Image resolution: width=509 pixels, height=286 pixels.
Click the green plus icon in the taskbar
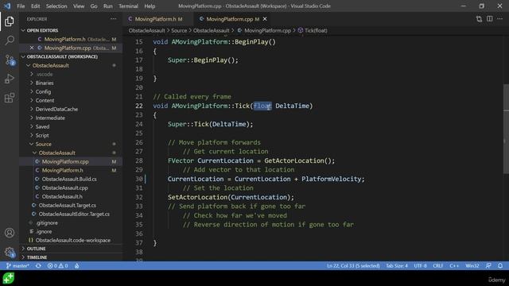point(9,278)
